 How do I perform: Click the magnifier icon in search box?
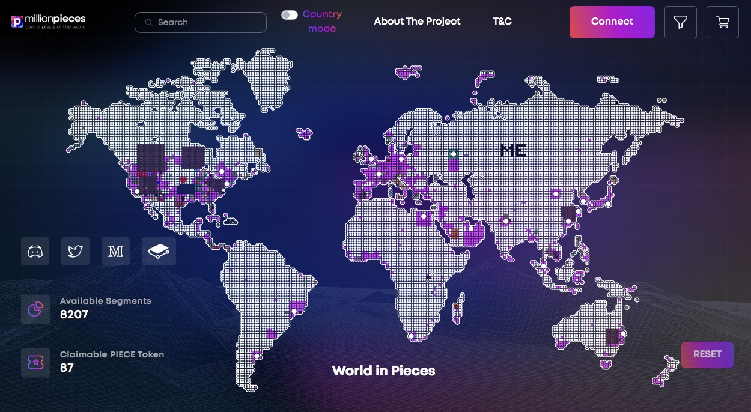click(148, 22)
